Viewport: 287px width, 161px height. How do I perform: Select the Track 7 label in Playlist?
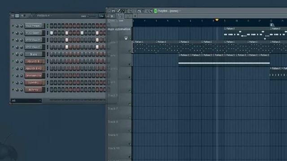[113, 109]
